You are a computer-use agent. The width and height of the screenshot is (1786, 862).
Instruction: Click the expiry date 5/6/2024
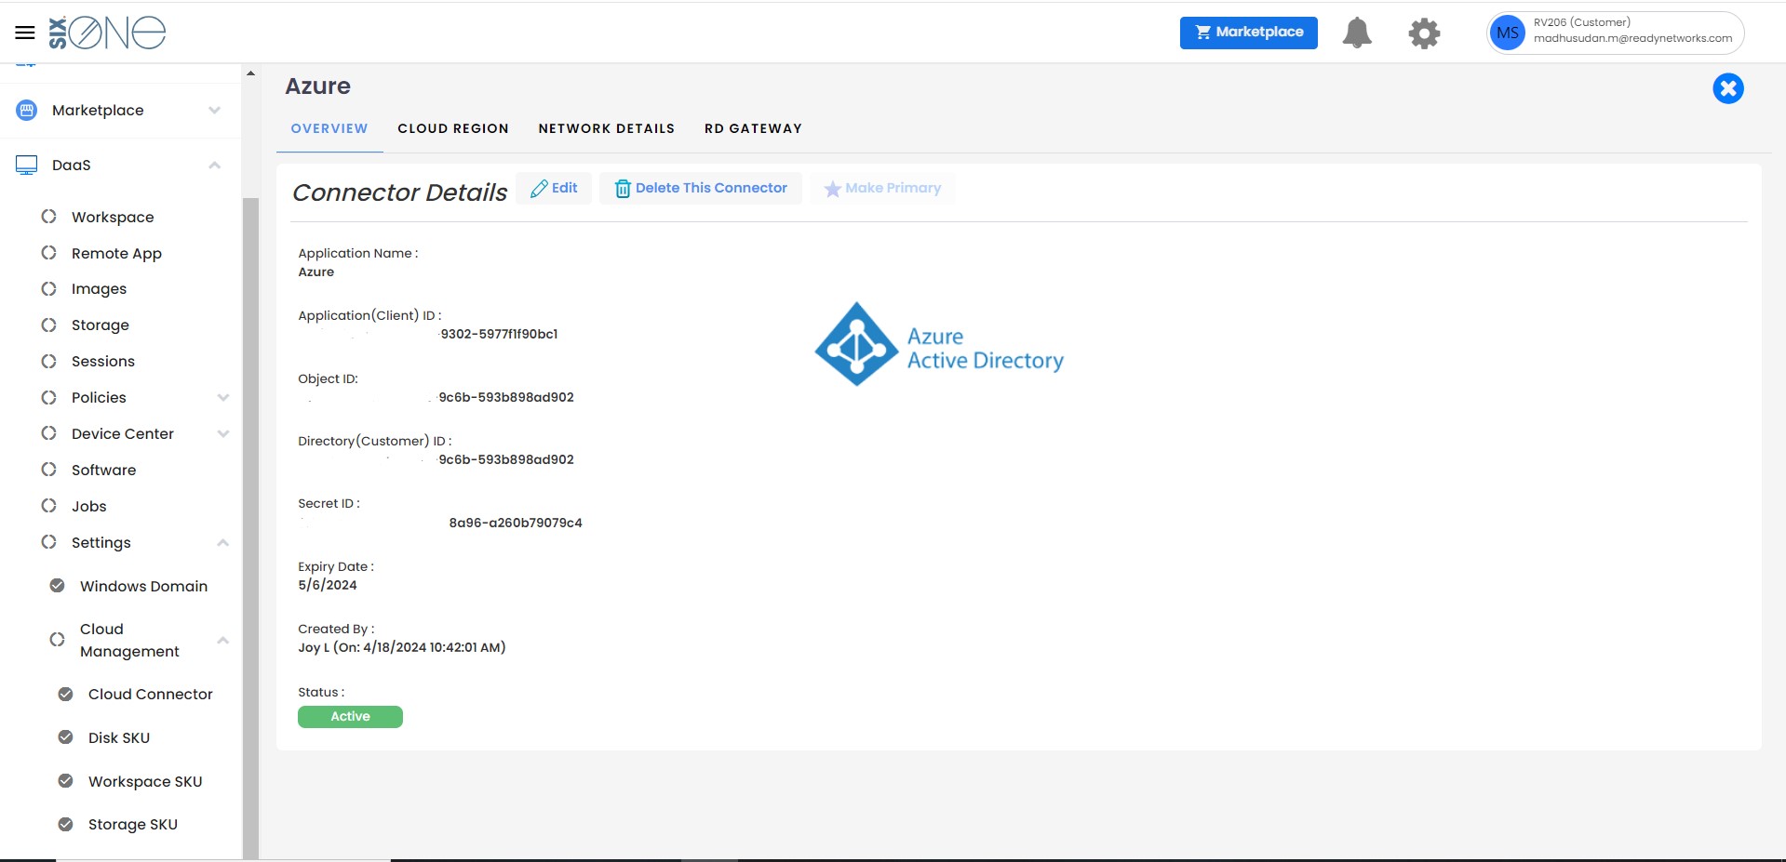[x=328, y=585]
